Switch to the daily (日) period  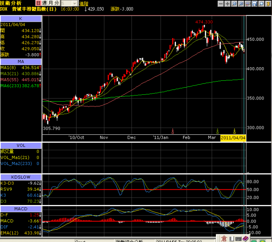point(38,3)
